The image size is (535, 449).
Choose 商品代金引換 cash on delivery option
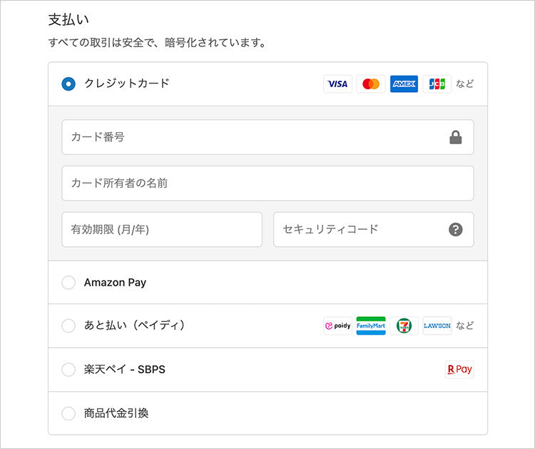68,413
